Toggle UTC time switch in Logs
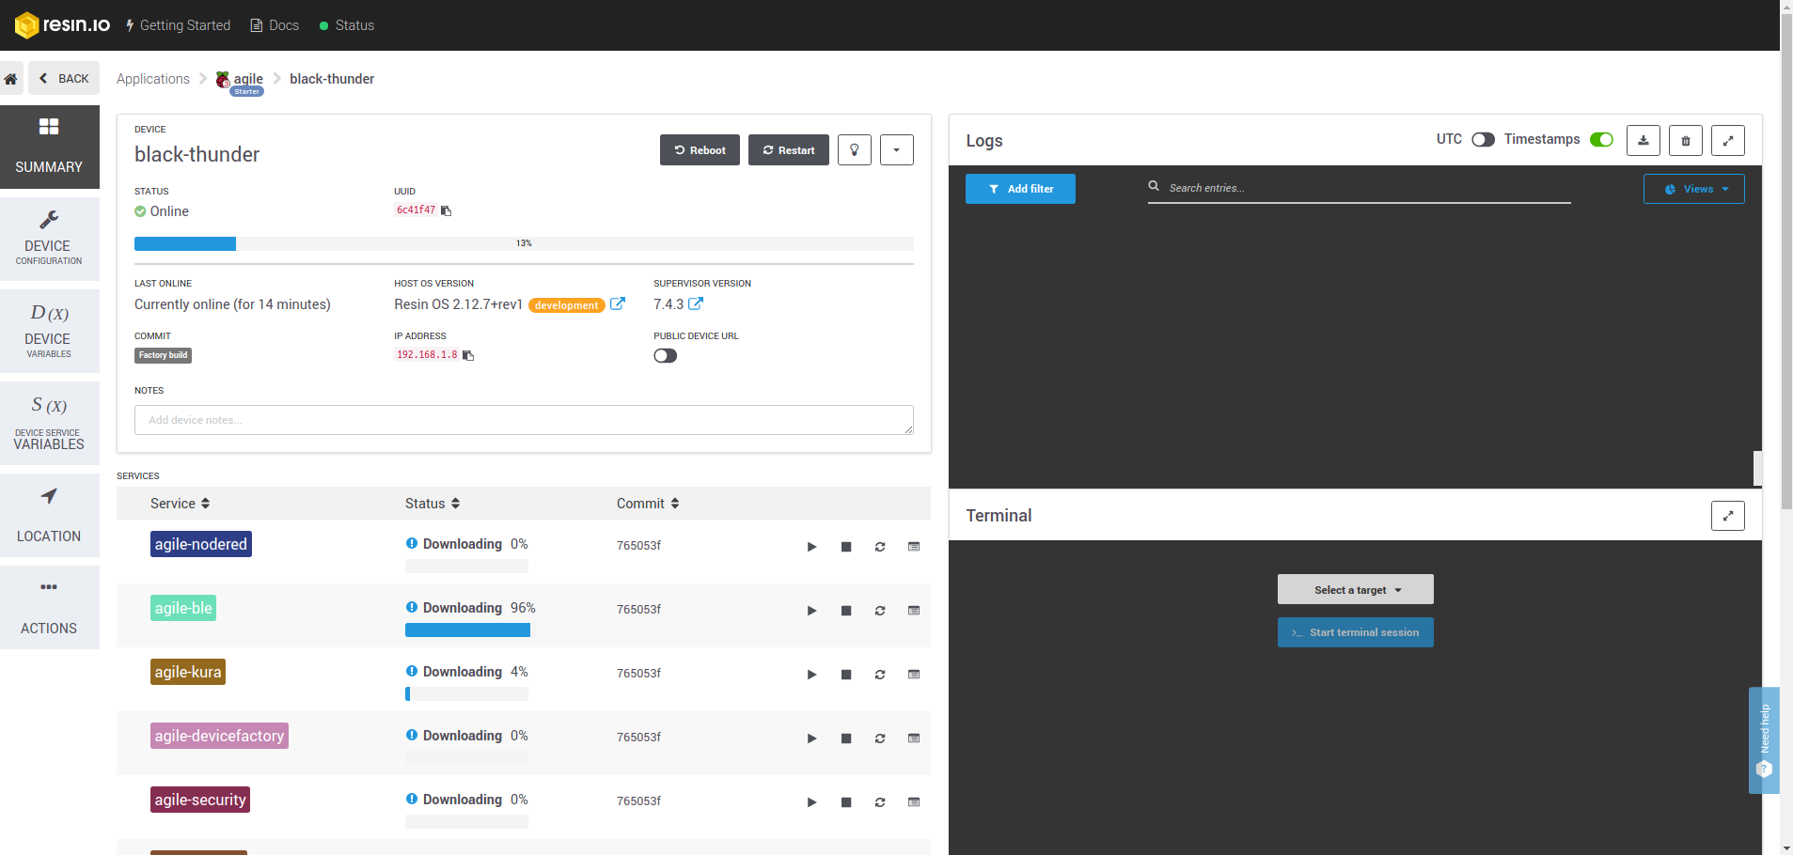 click(1483, 140)
